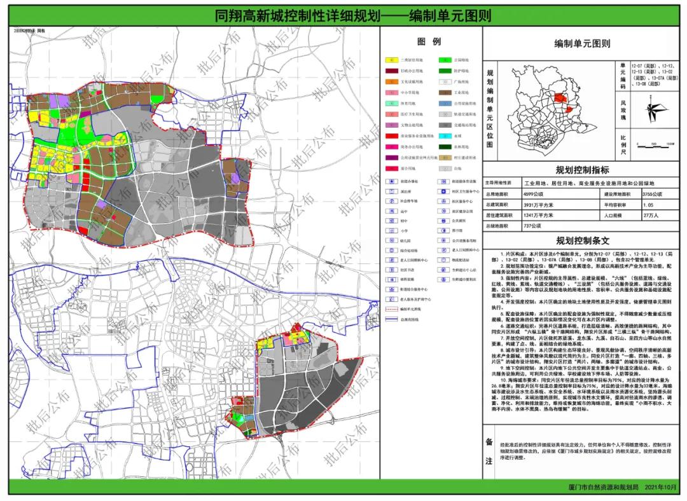687x501 pixels.
Task: Click the cyan 水域 swatch
Action: pos(445,136)
